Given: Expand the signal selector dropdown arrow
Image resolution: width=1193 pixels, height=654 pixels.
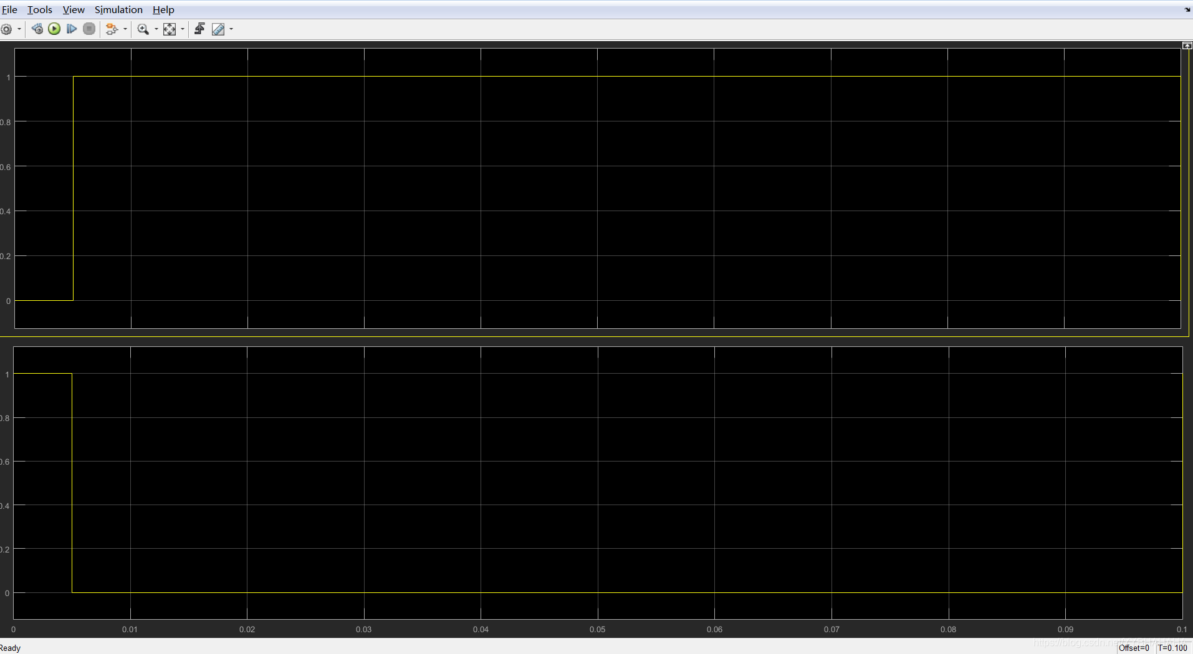Looking at the screenshot, I should point(125,29).
